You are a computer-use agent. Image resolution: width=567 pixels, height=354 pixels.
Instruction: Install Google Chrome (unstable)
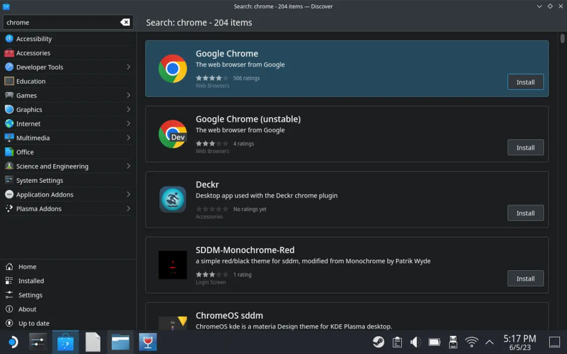(525, 147)
